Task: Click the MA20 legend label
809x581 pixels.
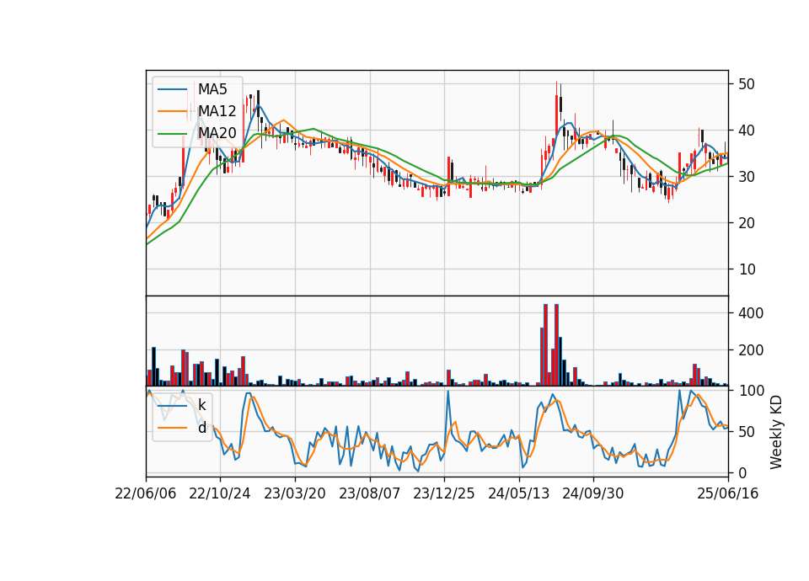Action: [217, 133]
